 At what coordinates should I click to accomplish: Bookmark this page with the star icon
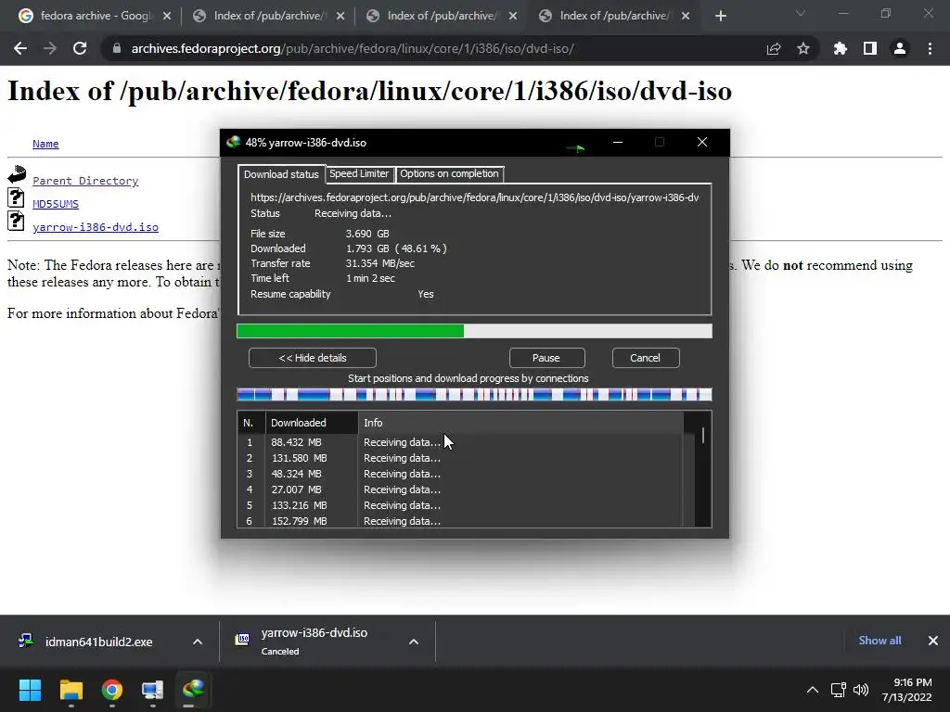point(803,48)
